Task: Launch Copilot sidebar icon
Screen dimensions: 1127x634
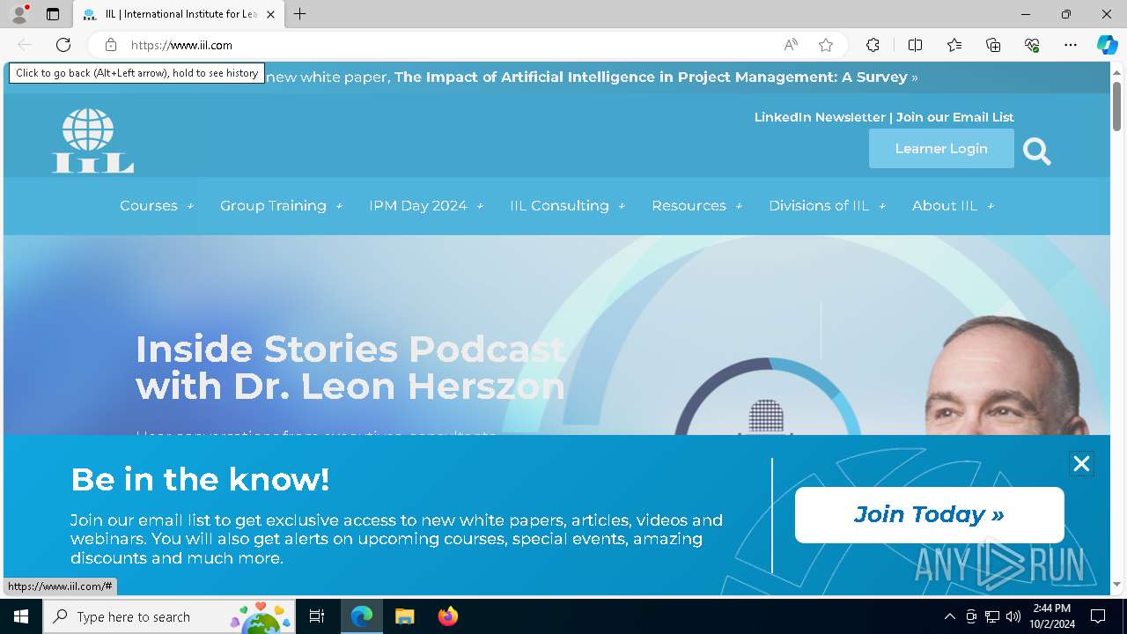Action: point(1107,45)
